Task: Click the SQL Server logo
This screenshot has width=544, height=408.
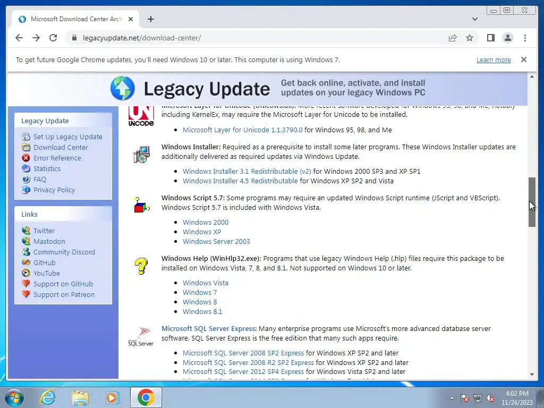Action: click(141, 336)
